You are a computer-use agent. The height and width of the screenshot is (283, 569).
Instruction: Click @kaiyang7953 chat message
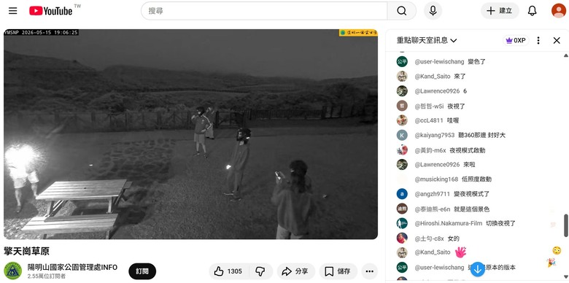click(482, 135)
